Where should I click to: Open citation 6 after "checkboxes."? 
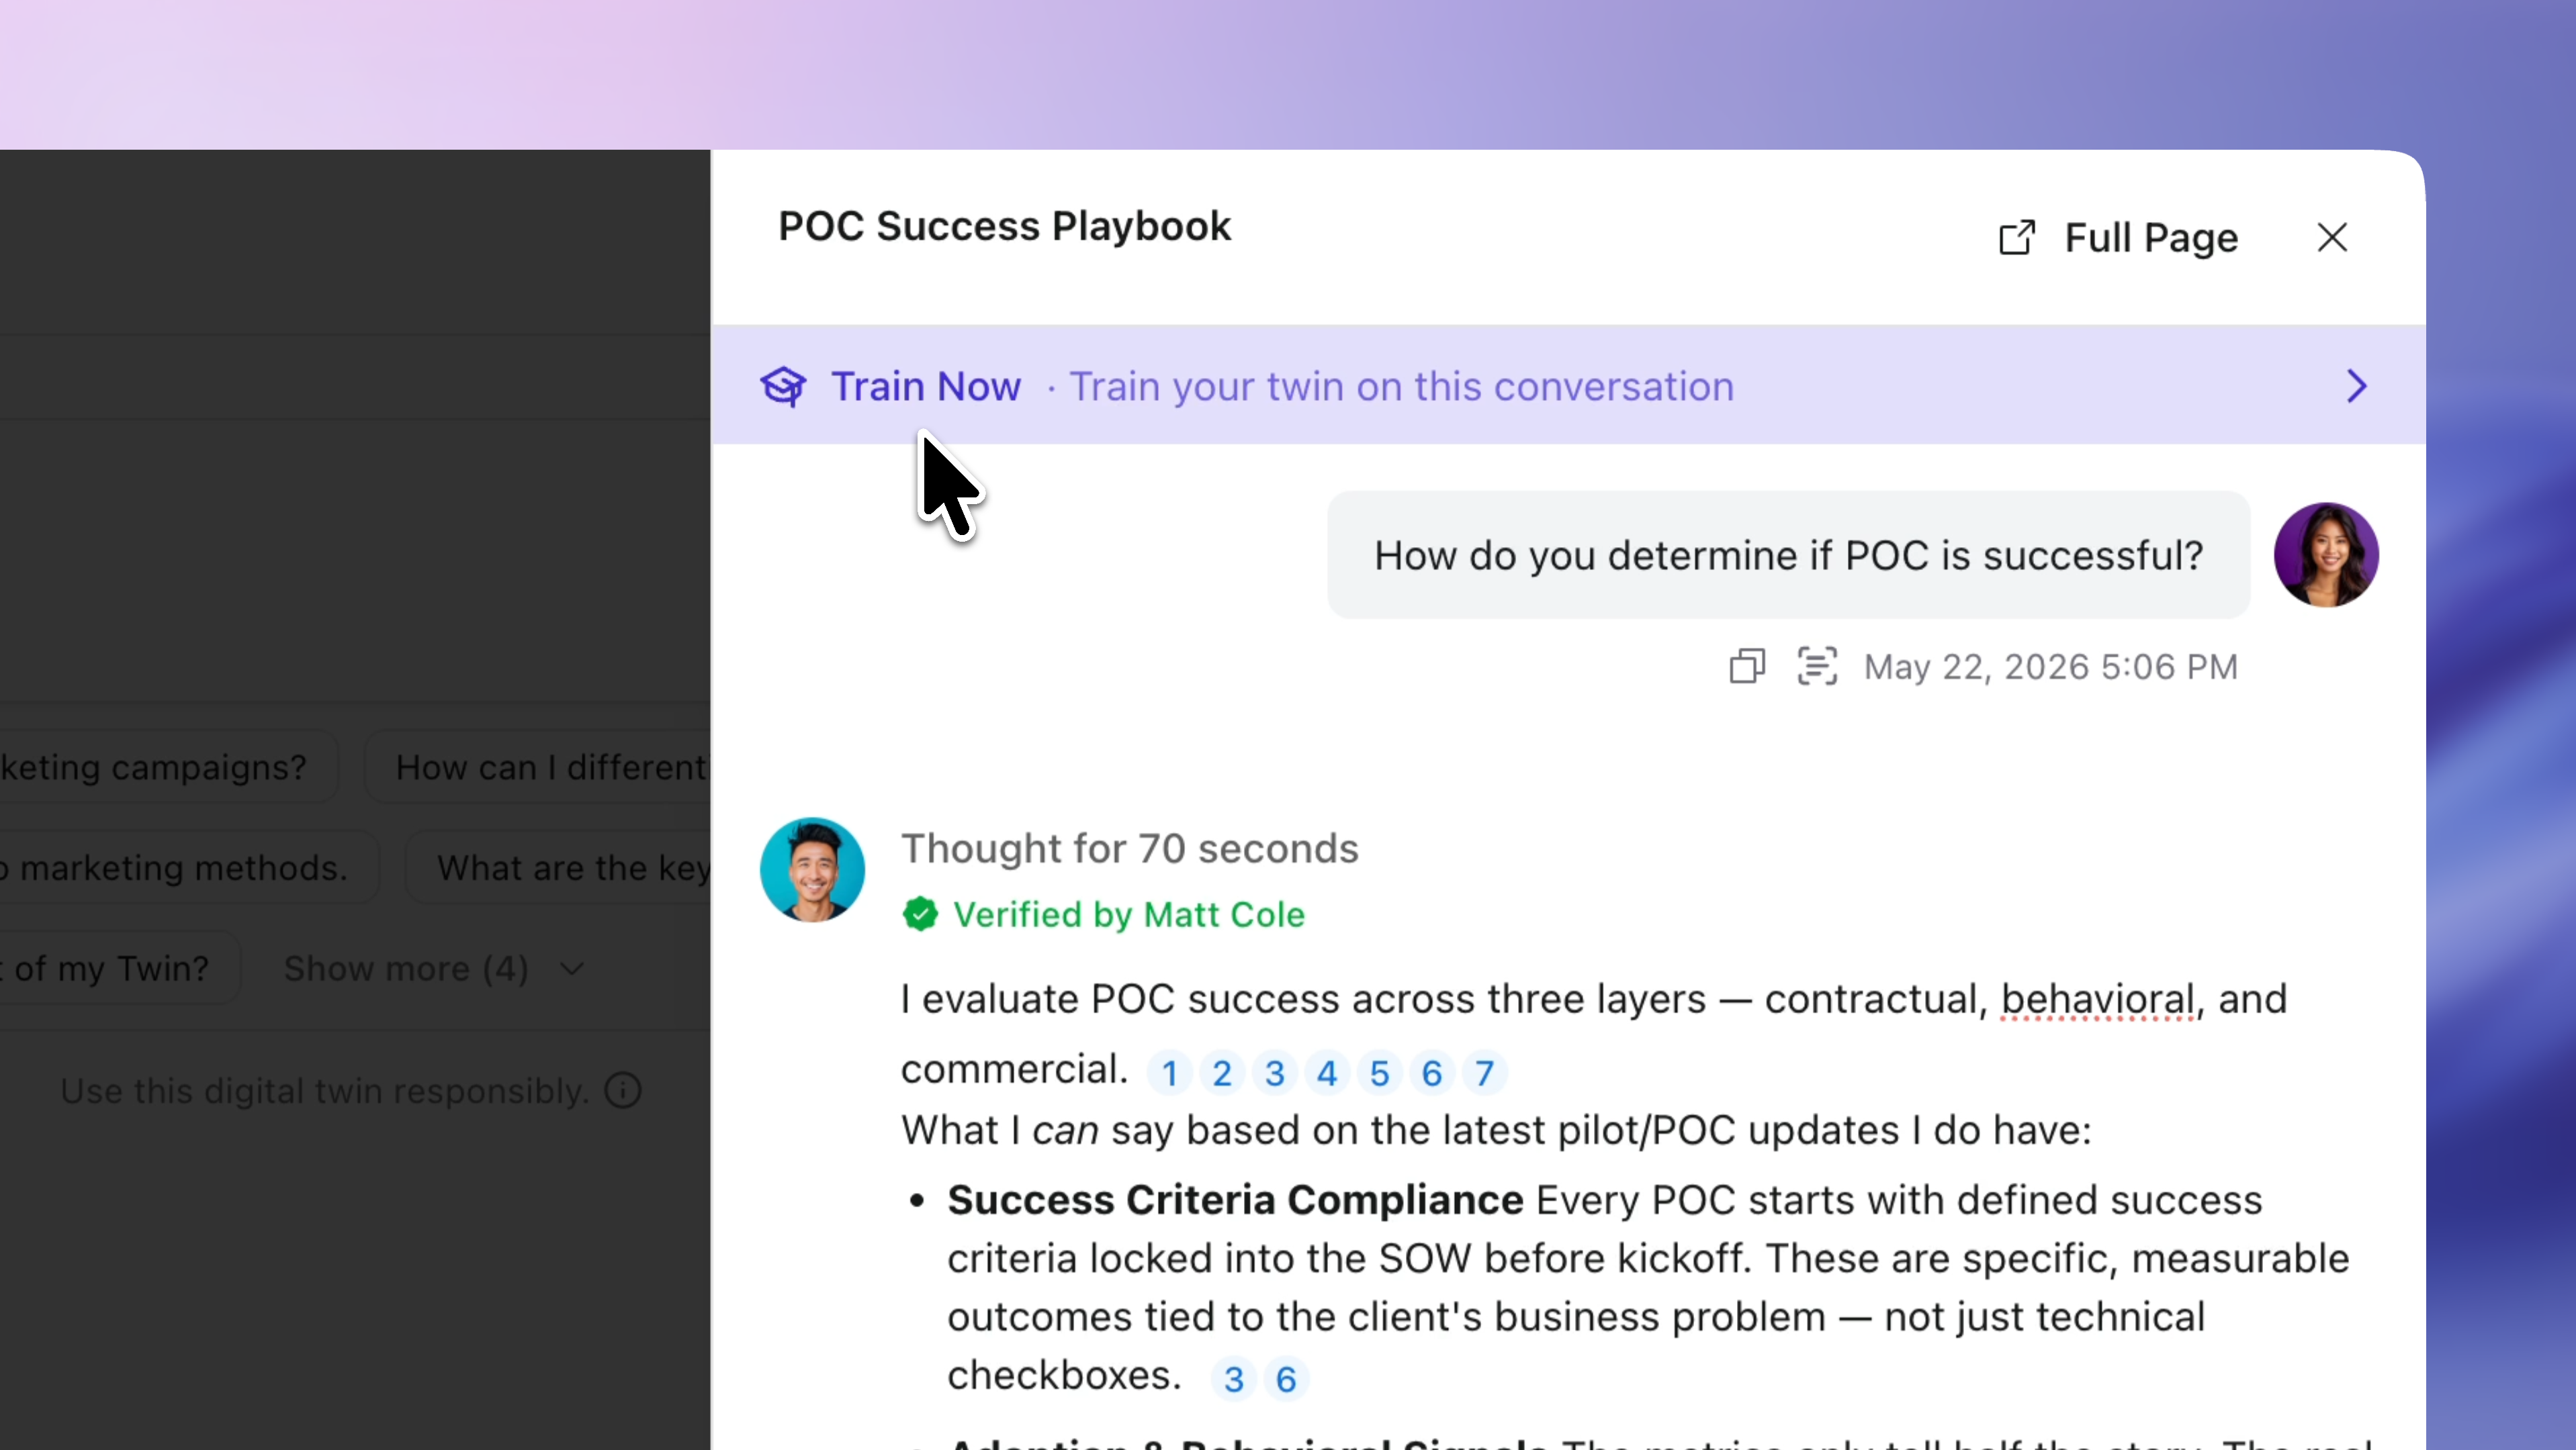[x=1286, y=1379]
